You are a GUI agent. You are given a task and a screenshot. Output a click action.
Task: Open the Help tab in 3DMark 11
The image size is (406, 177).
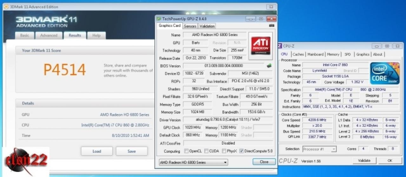96,35
